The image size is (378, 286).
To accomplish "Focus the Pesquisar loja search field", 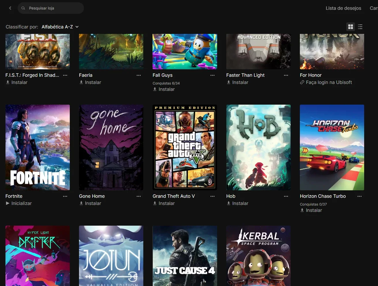I will pos(51,8).
